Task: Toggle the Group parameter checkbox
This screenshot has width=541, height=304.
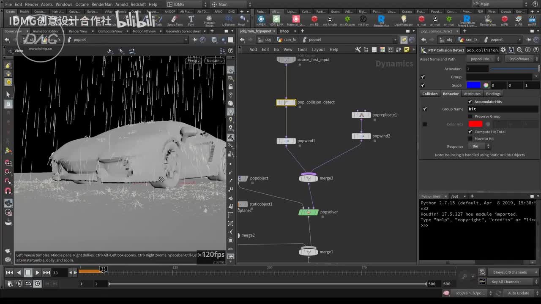Action: tap(423, 77)
